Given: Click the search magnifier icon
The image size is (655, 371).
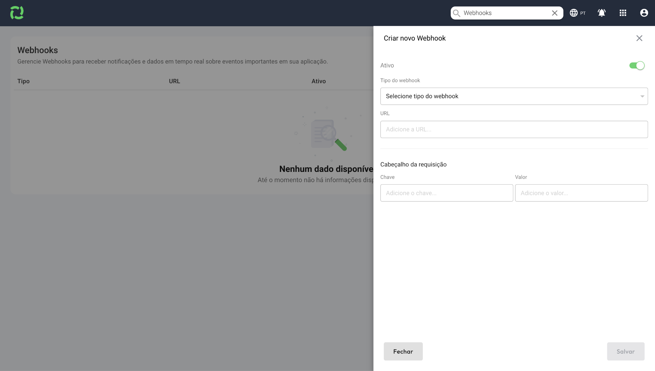Looking at the screenshot, I should click(x=457, y=13).
